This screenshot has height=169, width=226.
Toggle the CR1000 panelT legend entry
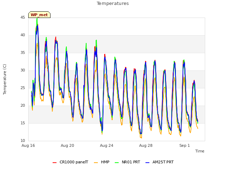[x=70, y=162]
